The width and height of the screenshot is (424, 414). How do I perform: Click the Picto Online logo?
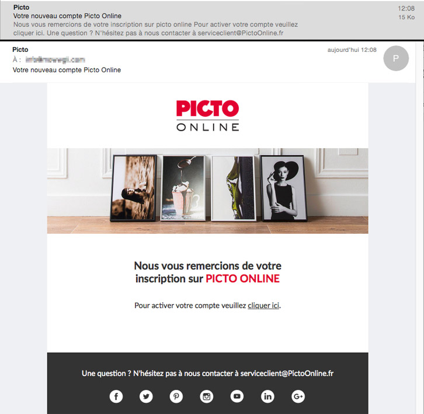207,115
